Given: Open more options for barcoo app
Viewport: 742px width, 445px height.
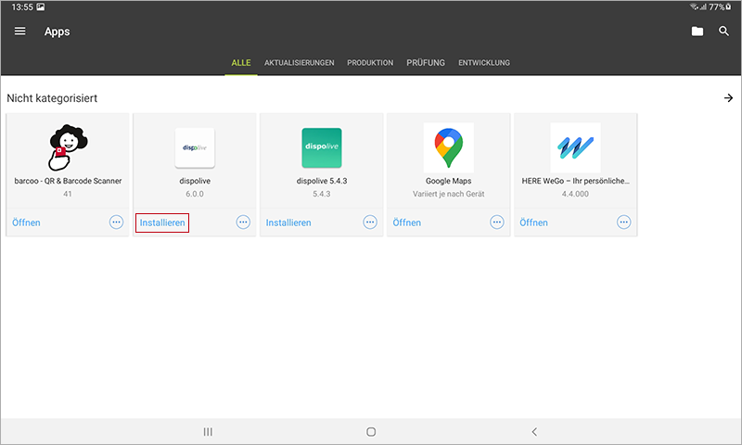Looking at the screenshot, I should pos(116,222).
